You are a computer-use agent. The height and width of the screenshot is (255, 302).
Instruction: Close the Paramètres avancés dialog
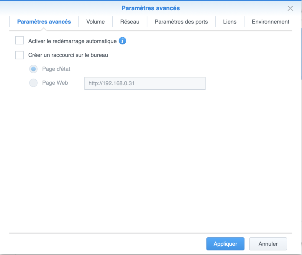tap(290, 8)
